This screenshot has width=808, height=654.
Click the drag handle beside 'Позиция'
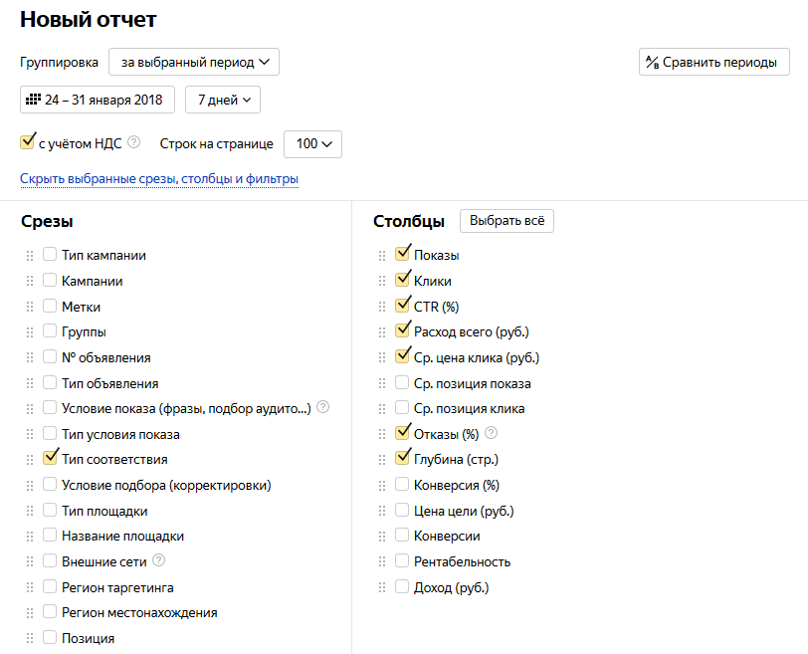point(30,638)
